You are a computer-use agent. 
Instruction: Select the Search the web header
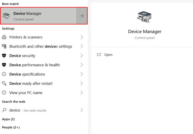click(x=14, y=102)
